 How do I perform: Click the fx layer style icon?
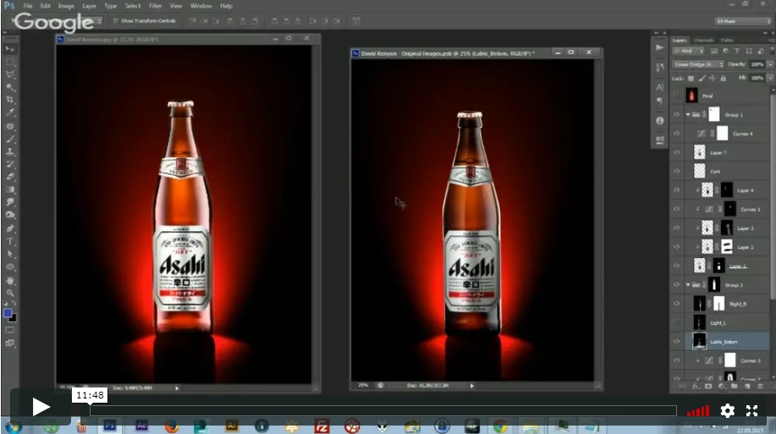click(x=696, y=386)
